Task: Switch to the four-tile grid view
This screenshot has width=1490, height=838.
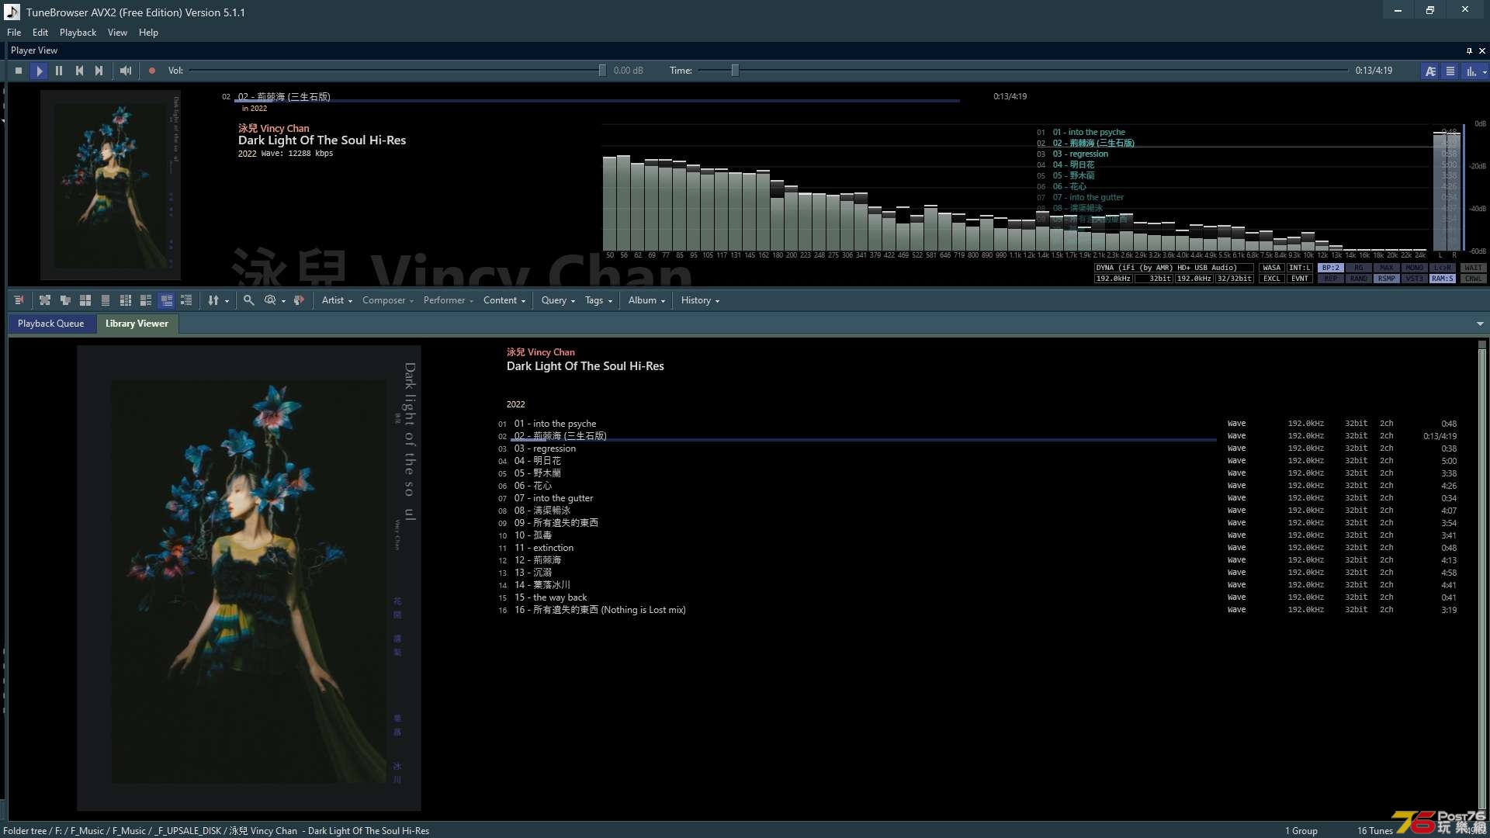Action: click(x=85, y=300)
